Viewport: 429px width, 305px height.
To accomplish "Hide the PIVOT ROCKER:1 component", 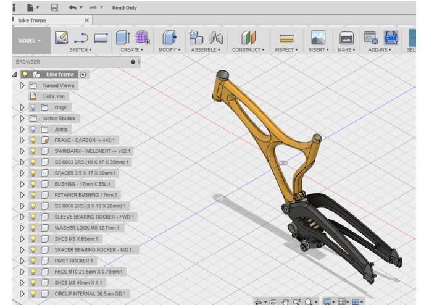I will tap(33, 261).
